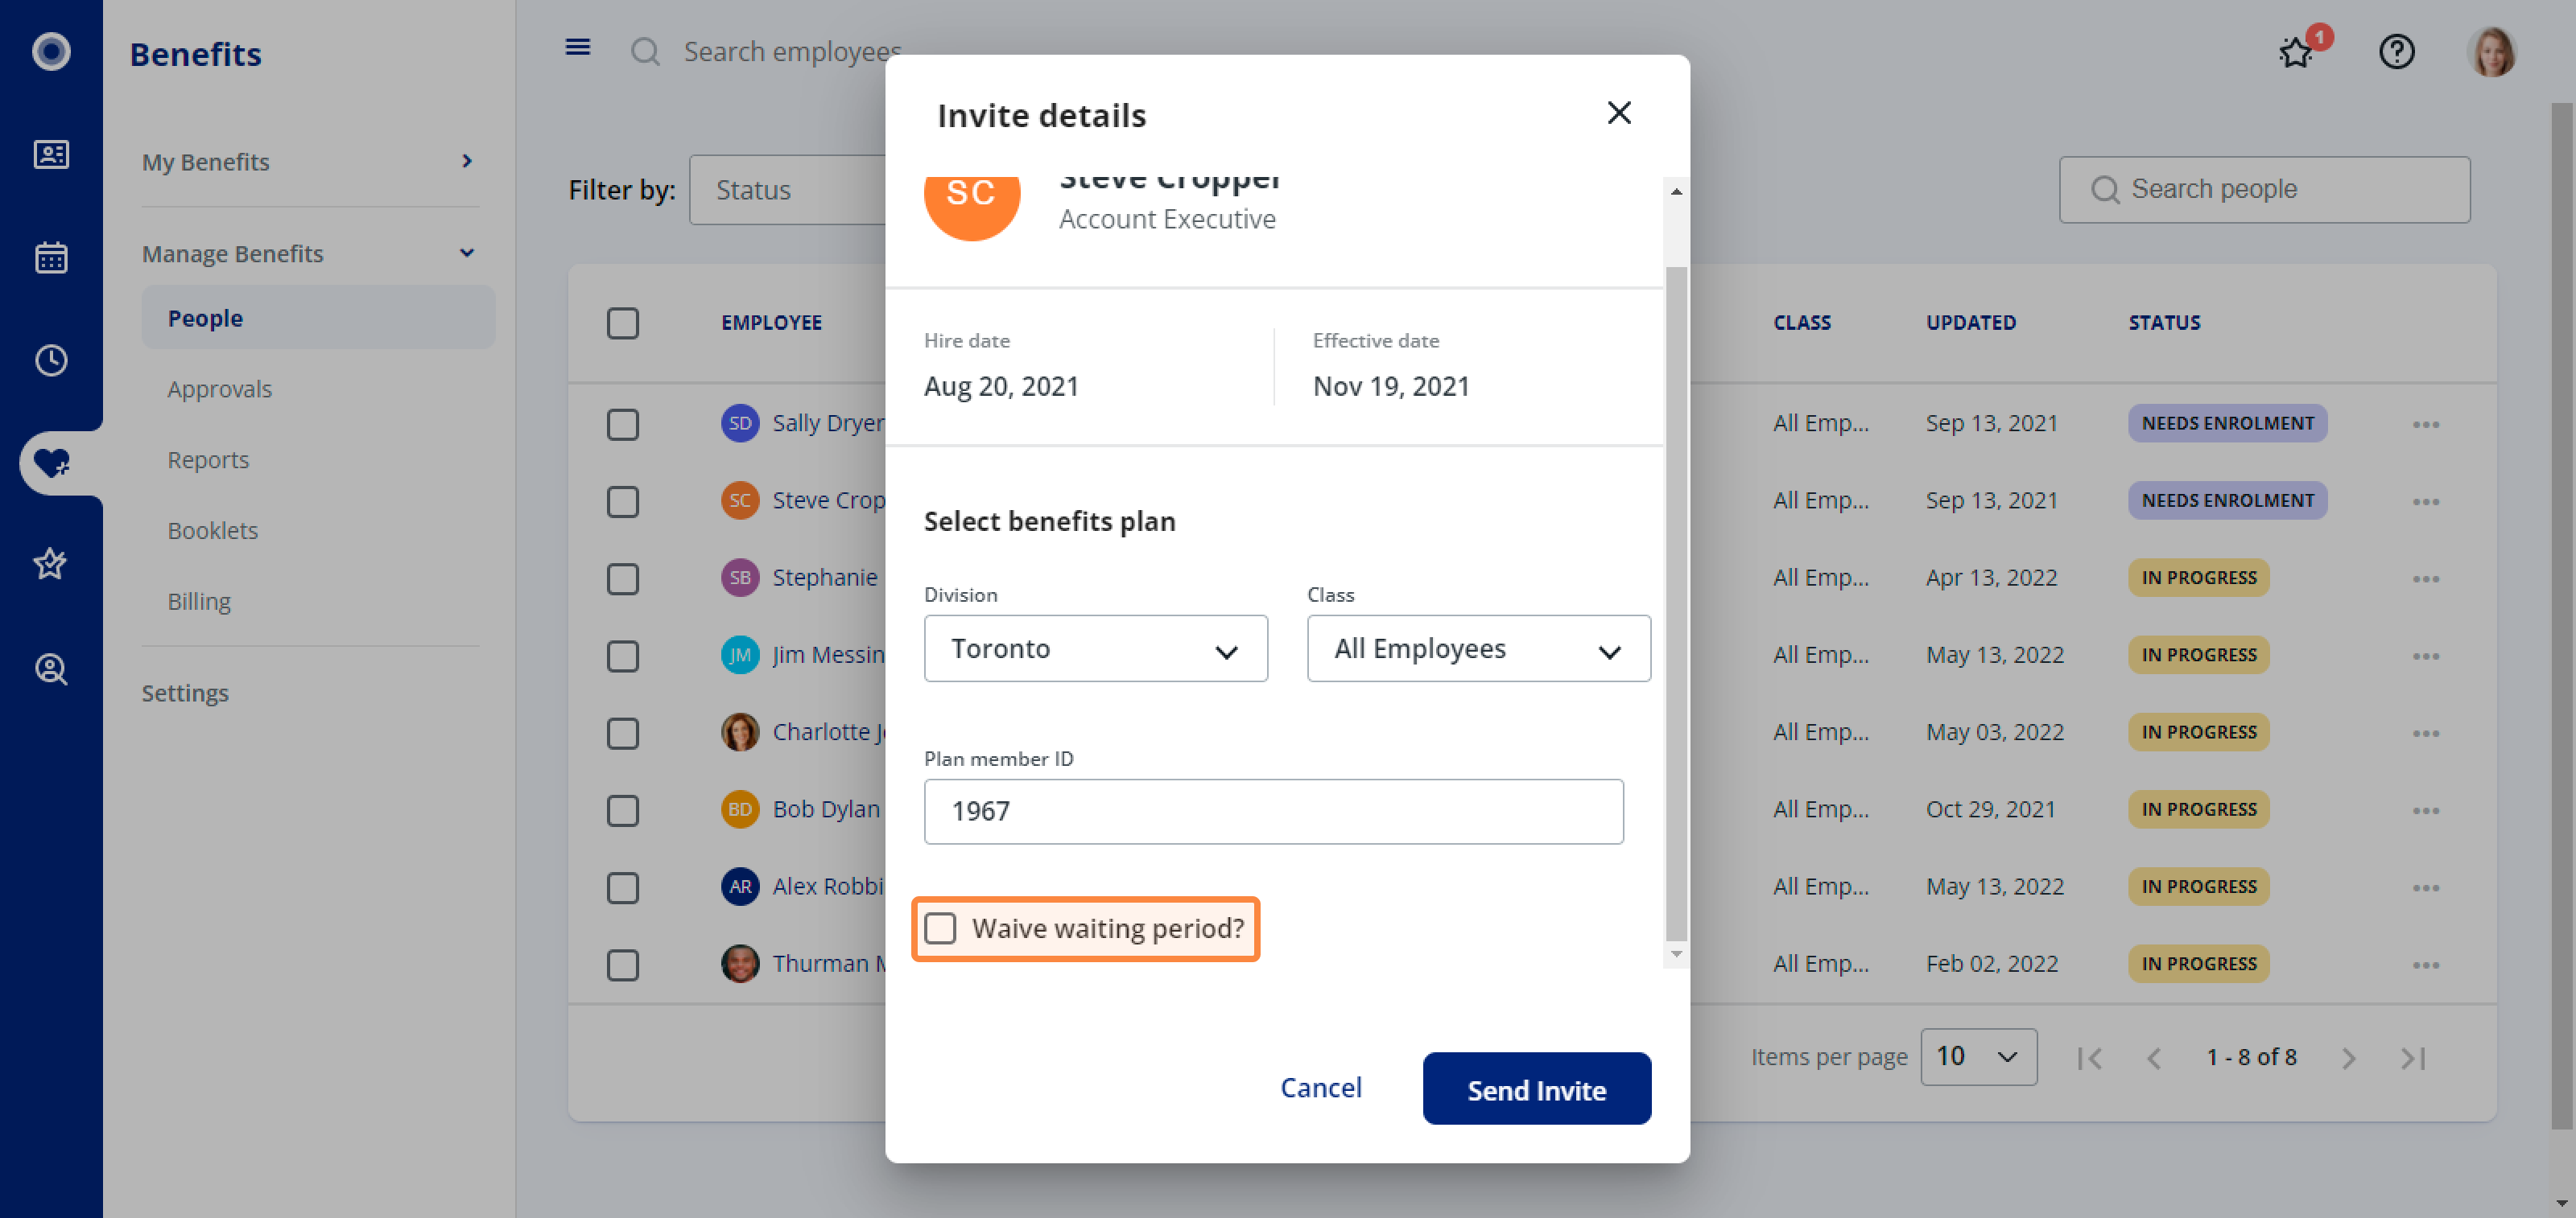This screenshot has height=1218, width=2576.
Task: Open the star notifications icon with badge
Action: [2296, 51]
